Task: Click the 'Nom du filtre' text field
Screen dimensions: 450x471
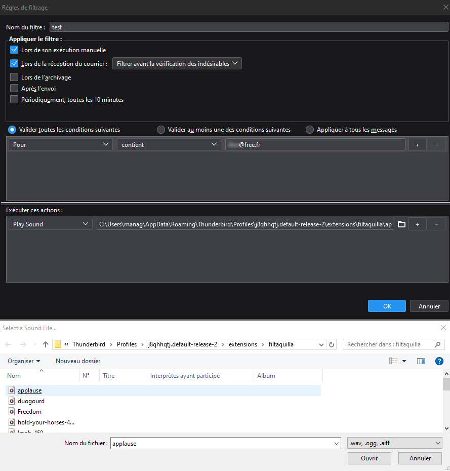Action: pos(249,27)
